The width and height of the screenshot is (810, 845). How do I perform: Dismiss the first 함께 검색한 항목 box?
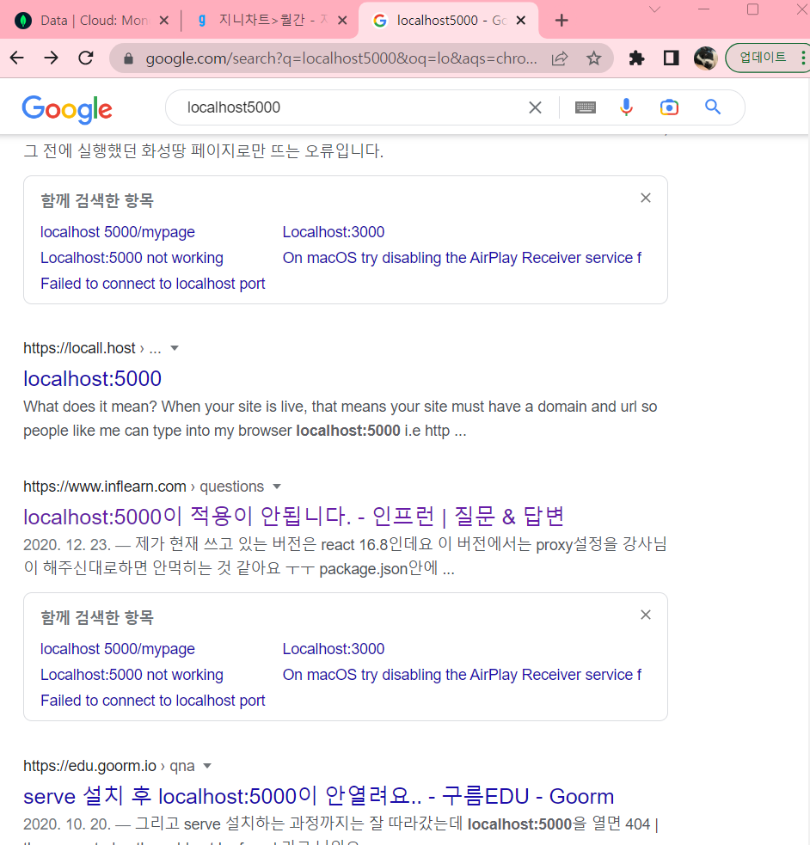[x=646, y=198]
